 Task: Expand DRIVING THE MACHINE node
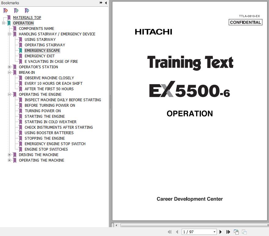click(x=9, y=155)
